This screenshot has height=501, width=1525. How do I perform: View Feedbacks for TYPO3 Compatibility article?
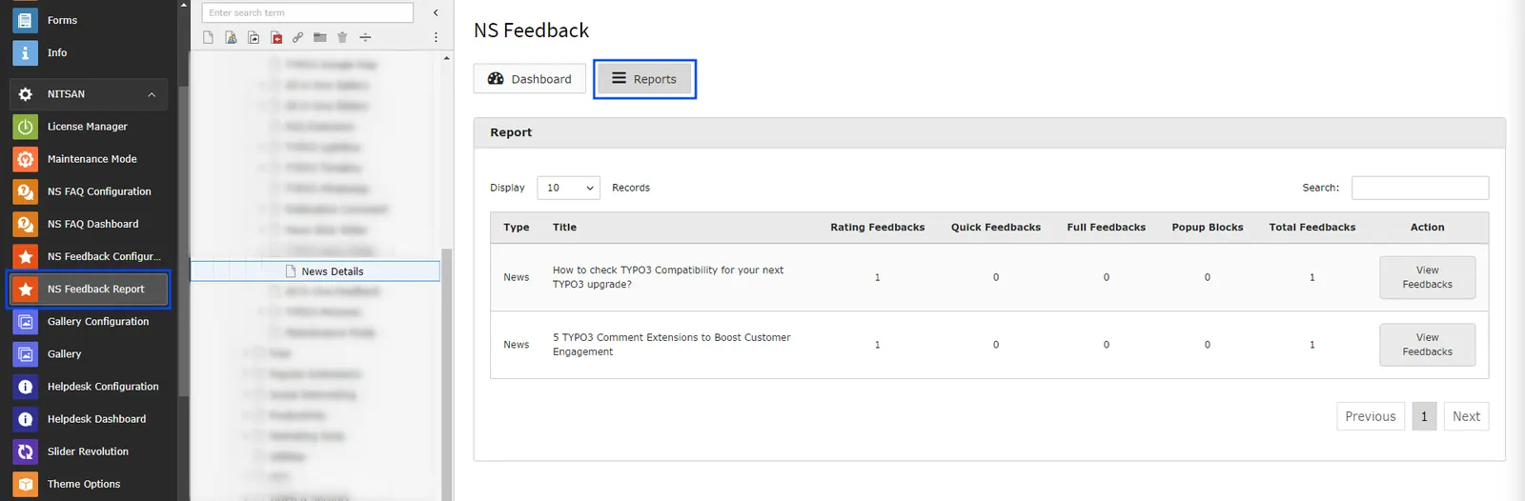click(1427, 277)
